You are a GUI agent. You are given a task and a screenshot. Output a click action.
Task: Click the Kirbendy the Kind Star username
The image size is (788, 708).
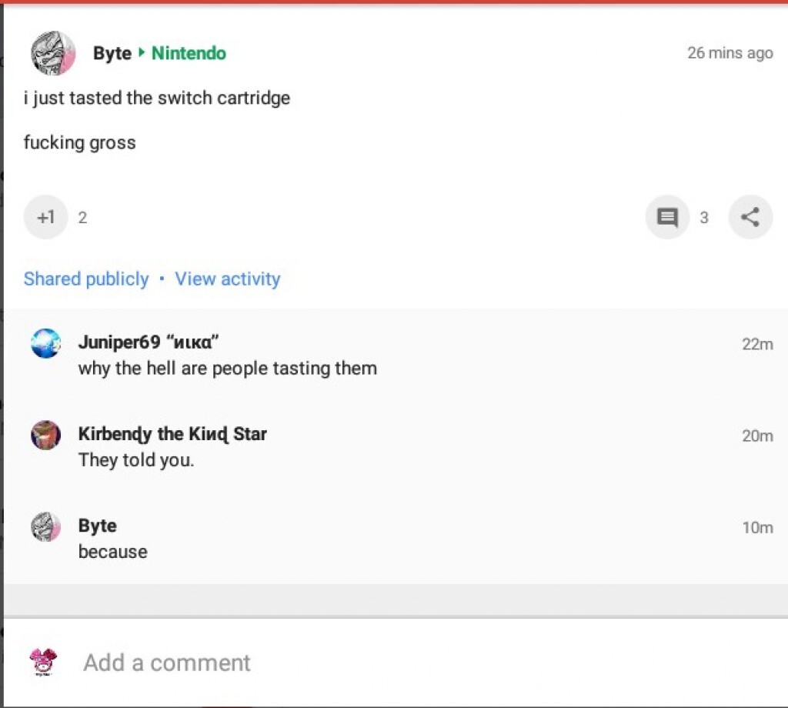point(172,434)
